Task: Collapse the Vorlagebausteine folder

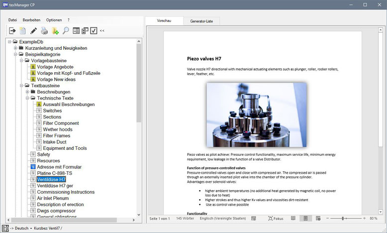Action: click(21, 61)
